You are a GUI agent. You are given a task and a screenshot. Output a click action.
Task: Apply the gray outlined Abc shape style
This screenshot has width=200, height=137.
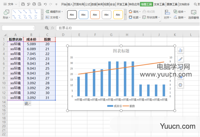coord(106,14)
